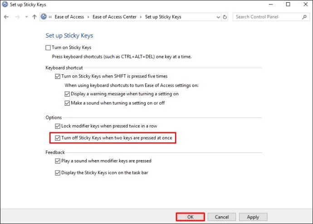Viewport: 313px width, 224px height.
Task: Open the recent locations dropdown arrow
Action: (26, 17)
